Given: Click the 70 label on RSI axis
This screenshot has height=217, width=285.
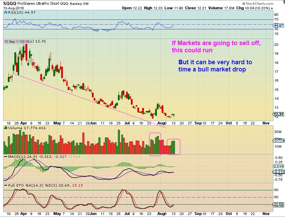Looking at the screenshot, I should [x=276, y=19].
